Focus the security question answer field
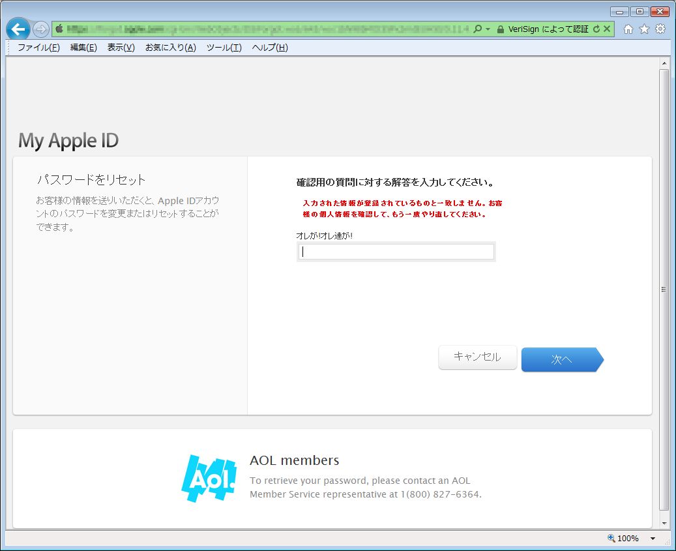This screenshot has width=676, height=551. pyautogui.click(x=396, y=252)
